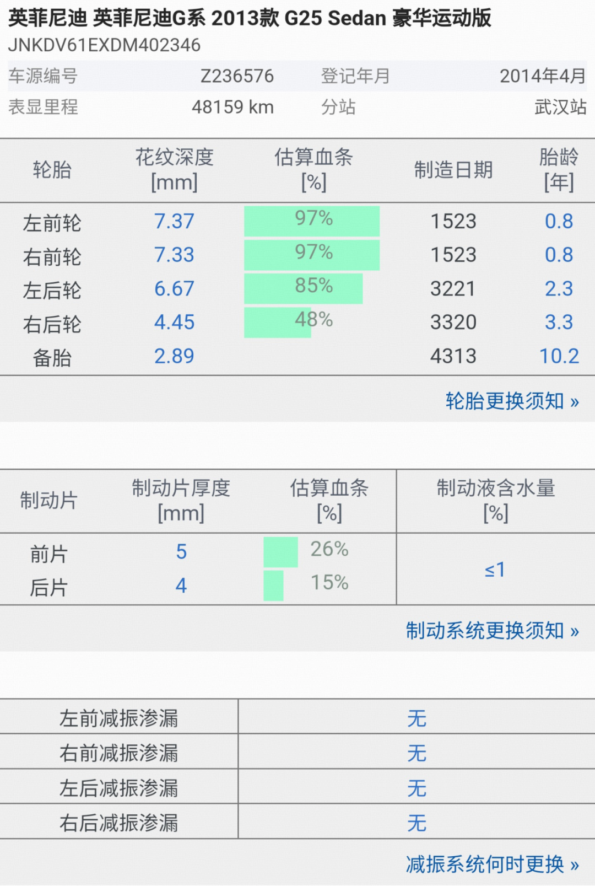
Task: Click the 英菲尼迪 G25 Sedan title
Action: tap(249, 18)
